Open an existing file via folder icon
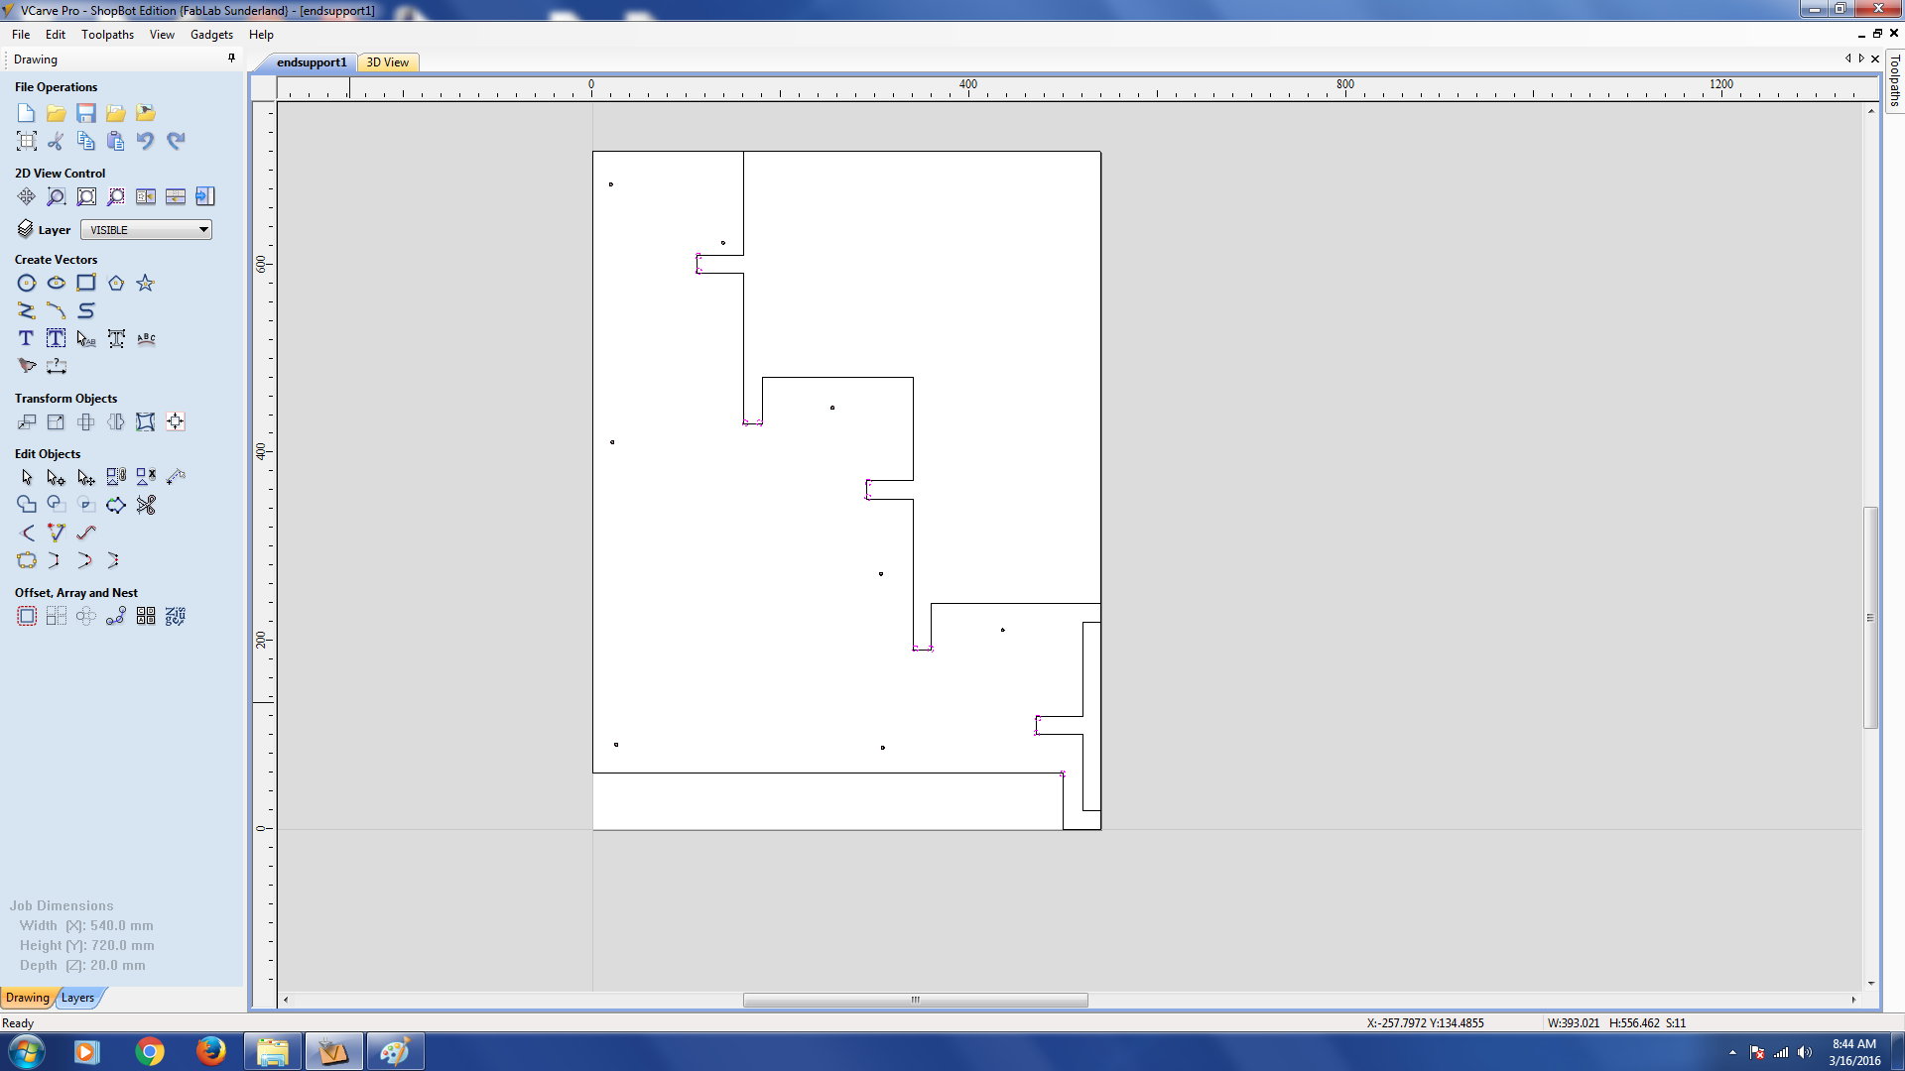Image resolution: width=1905 pixels, height=1071 pixels. pyautogui.click(x=57, y=113)
